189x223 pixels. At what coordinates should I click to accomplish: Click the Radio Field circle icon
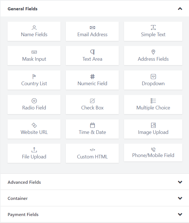[x=34, y=101]
